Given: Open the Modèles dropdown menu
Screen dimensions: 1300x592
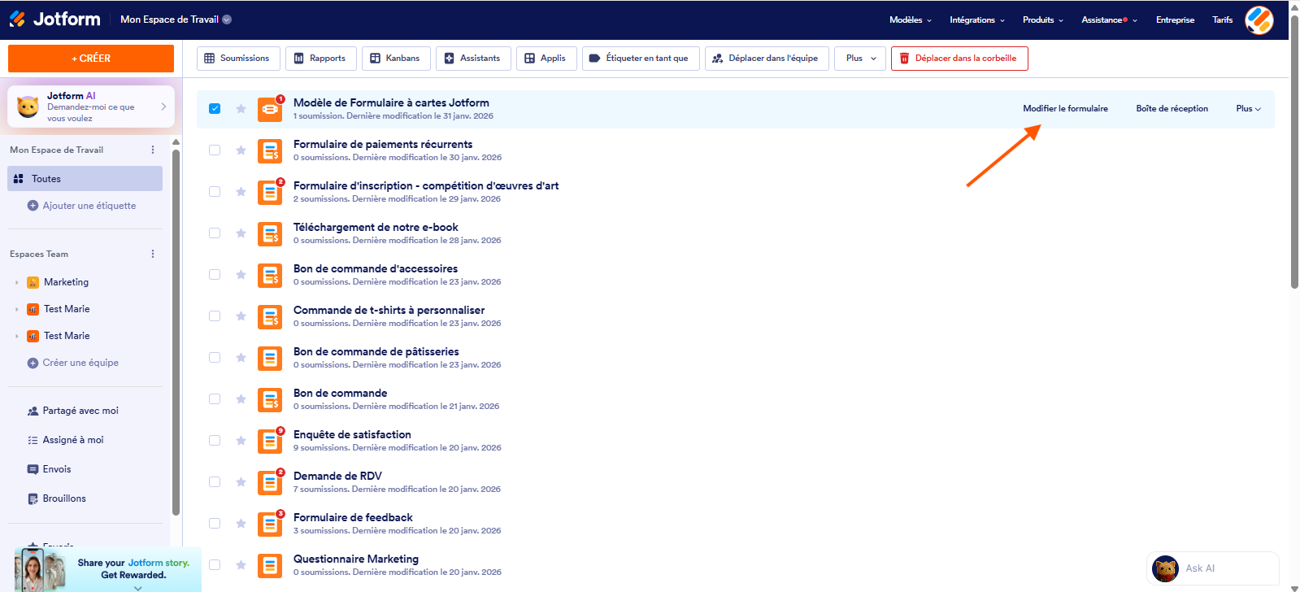Looking at the screenshot, I should tap(911, 20).
